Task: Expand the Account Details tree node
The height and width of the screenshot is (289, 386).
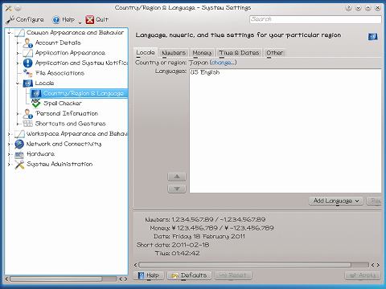Action: pyautogui.click(x=18, y=43)
